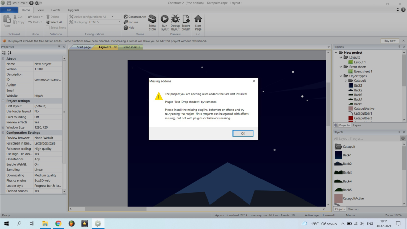This screenshot has width=407, height=229.
Task: Collapse the Project settings section
Action: [3, 101]
